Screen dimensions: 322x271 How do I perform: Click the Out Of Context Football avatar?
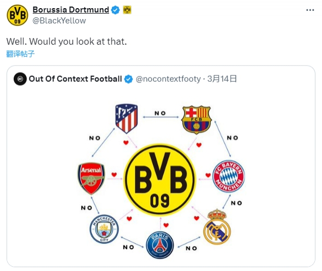pyautogui.click(x=20, y=79)
